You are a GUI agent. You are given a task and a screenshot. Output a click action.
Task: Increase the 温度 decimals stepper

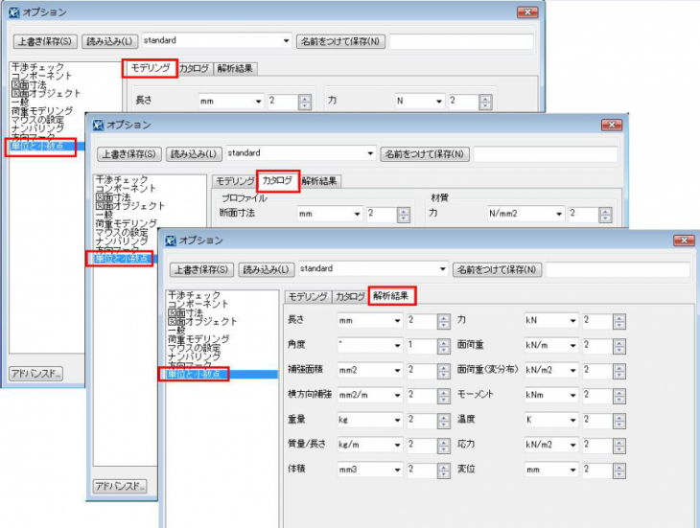[x=619, y=417]
